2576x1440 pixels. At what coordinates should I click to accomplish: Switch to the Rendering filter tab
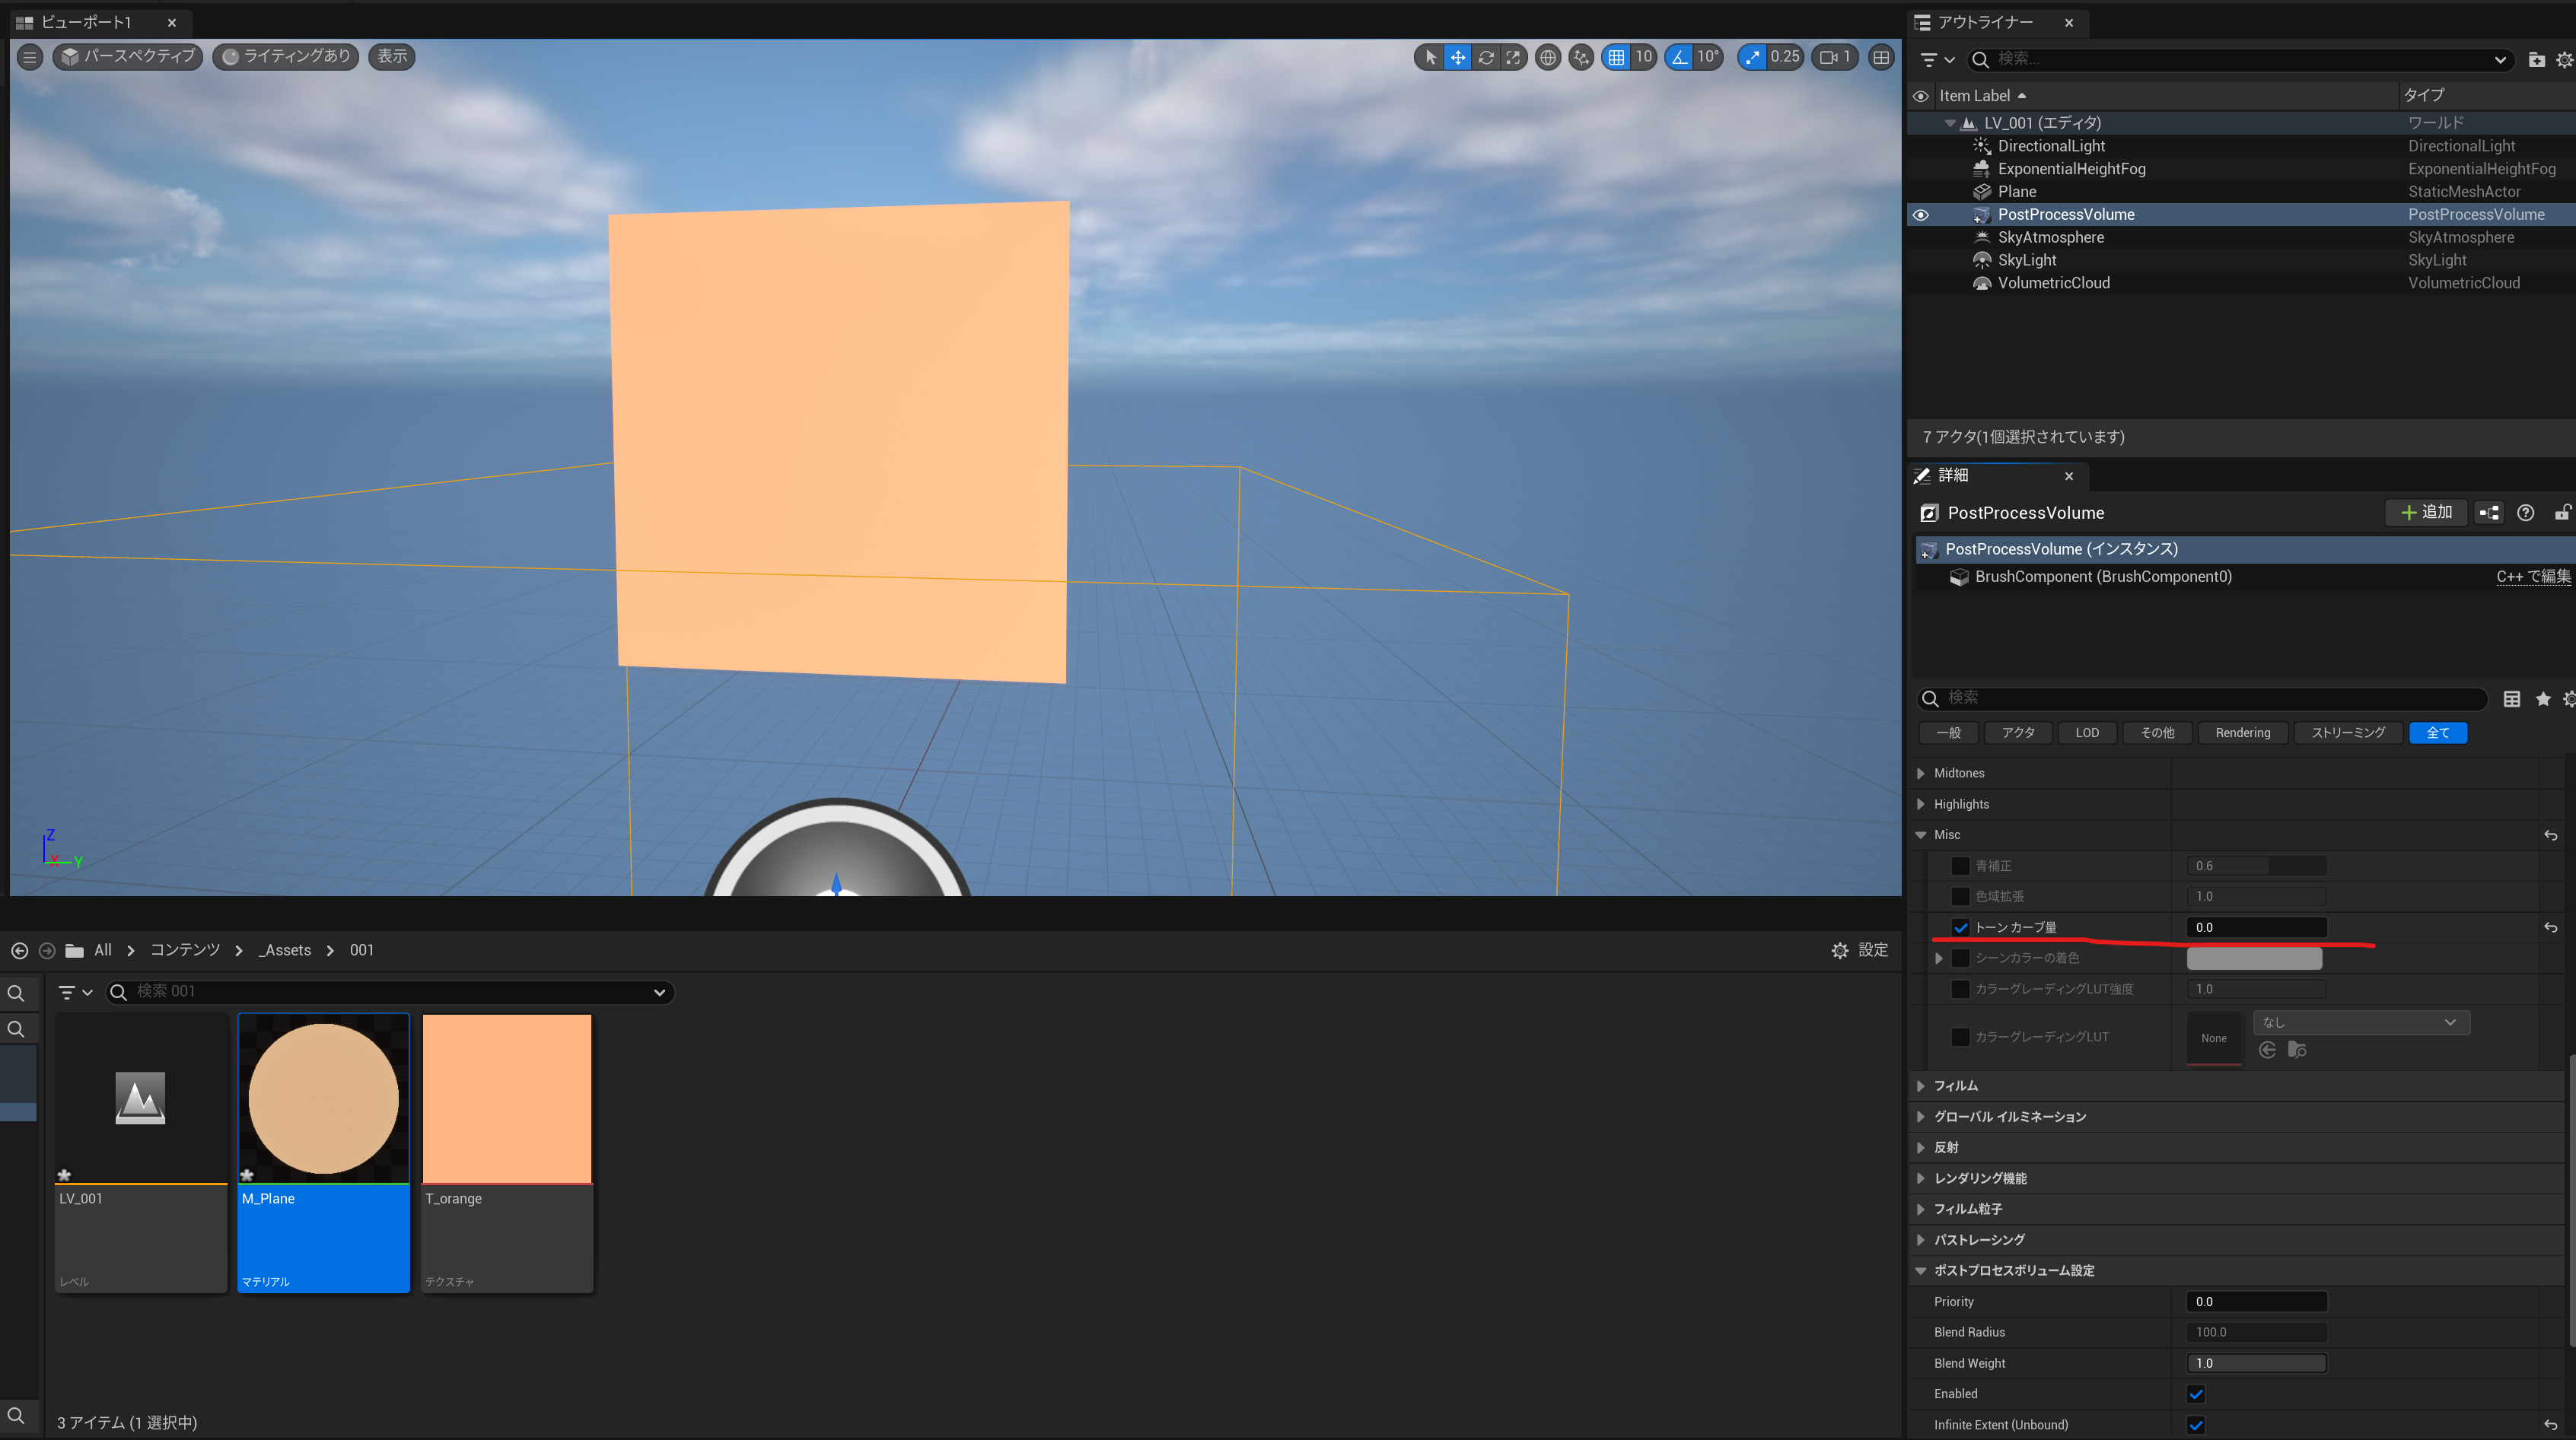pyautogui.click(x=2242, y=733)
